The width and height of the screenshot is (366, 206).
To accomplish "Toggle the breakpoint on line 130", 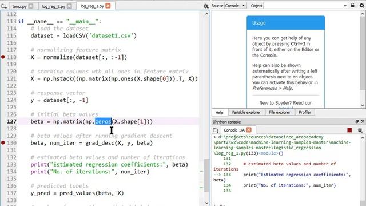I will click(x=3, y=142).
